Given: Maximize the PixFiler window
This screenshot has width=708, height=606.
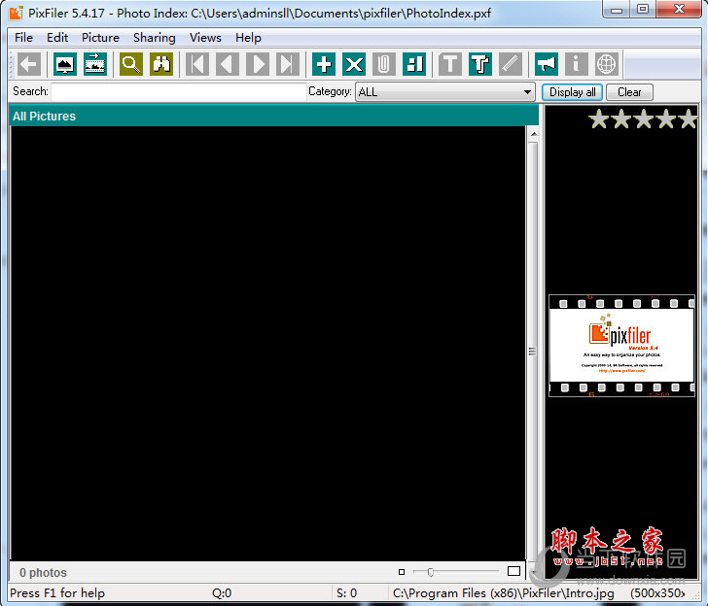Looking at the screenshot, I should click(x=643, y=10).
